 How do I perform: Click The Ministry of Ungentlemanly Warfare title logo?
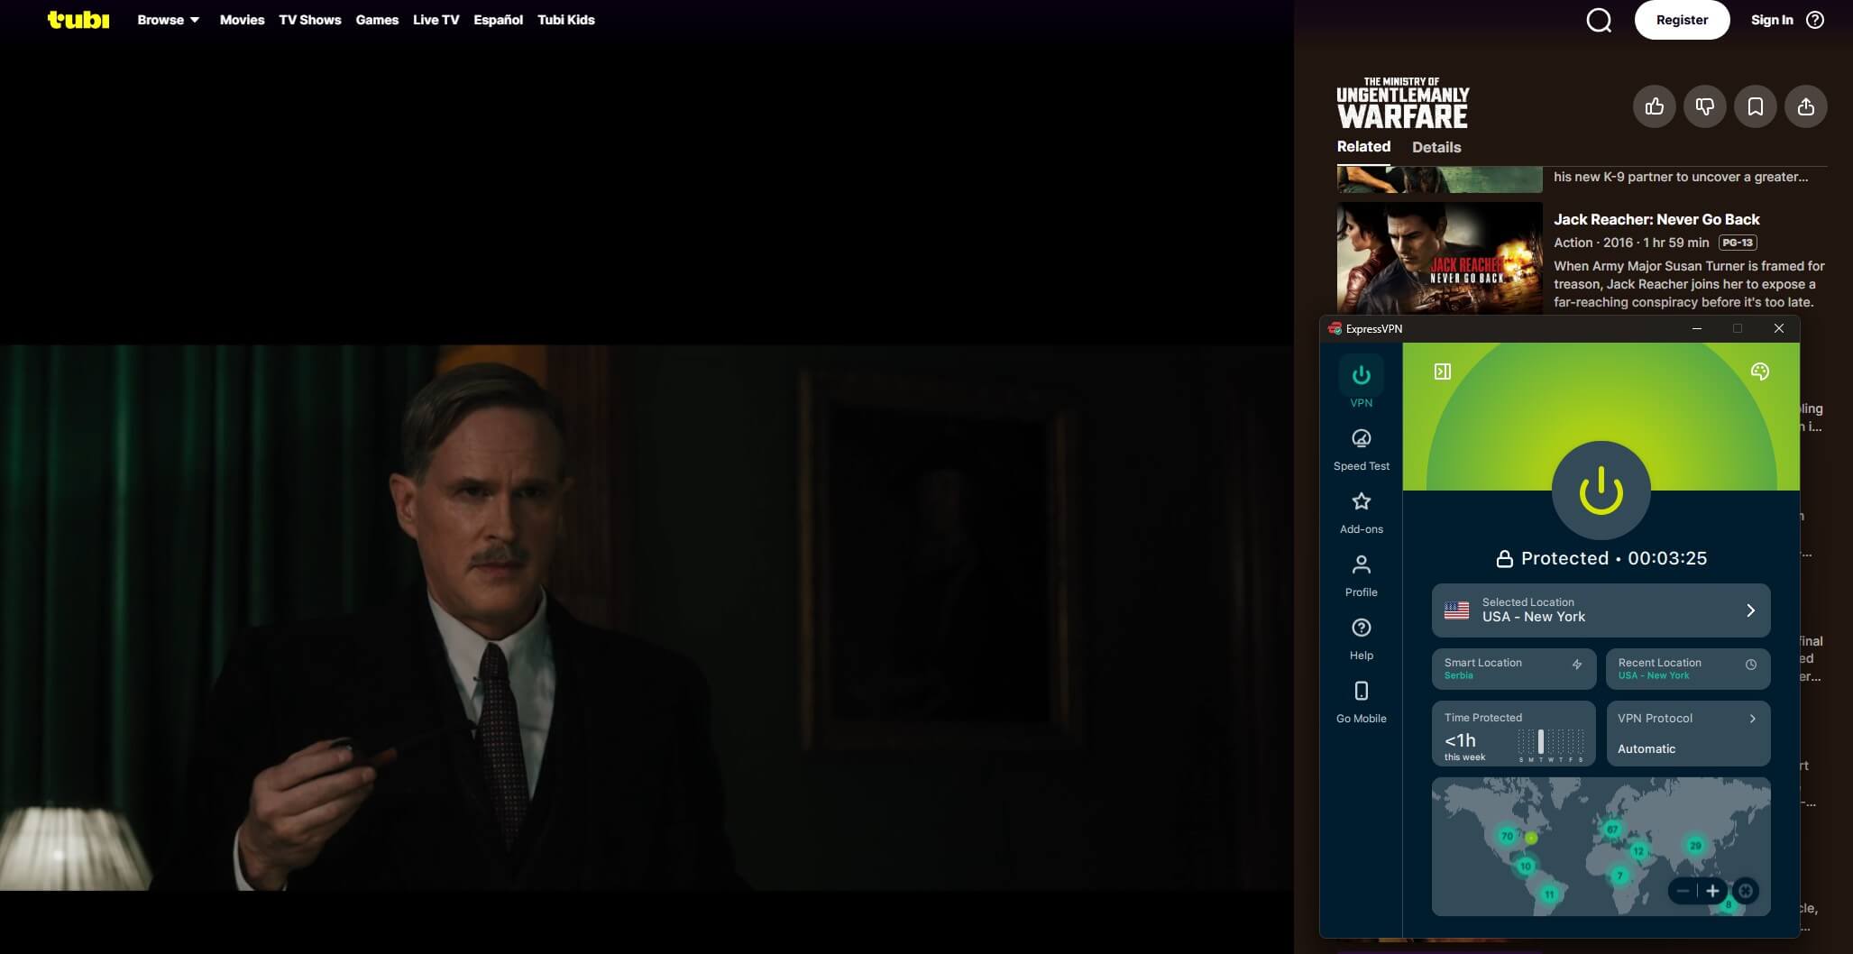coord(1403,103)
